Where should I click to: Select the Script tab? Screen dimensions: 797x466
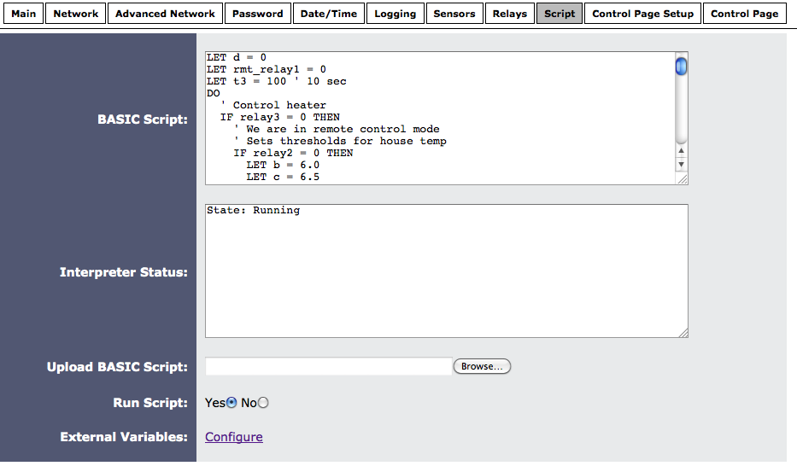560,14
